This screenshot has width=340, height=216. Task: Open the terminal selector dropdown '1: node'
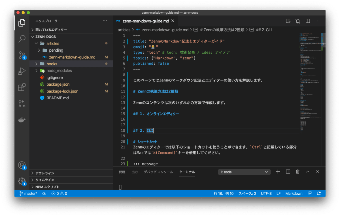pos(244,172)
